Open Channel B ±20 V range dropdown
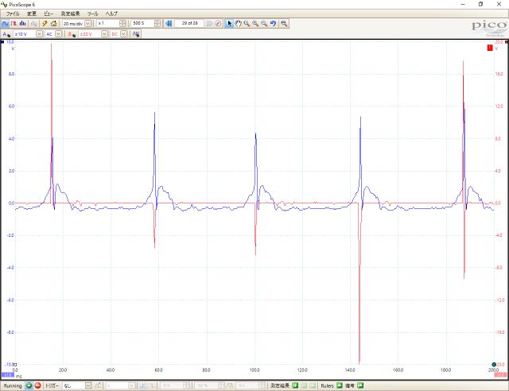509x391 pixels. point(104,34)
